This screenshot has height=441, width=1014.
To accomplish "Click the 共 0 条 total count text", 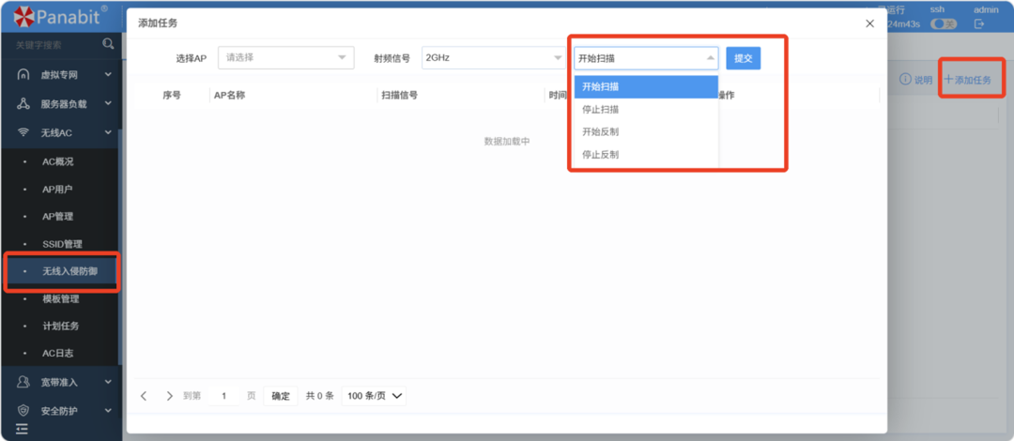I will (x=319, y=396).
